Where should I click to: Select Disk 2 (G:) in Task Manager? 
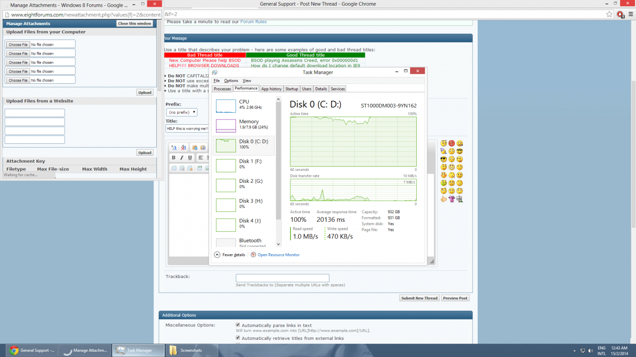pyautogui.click(x=244, y=184)
